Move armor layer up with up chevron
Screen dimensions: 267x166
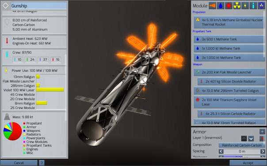click(x=244, y=139)
